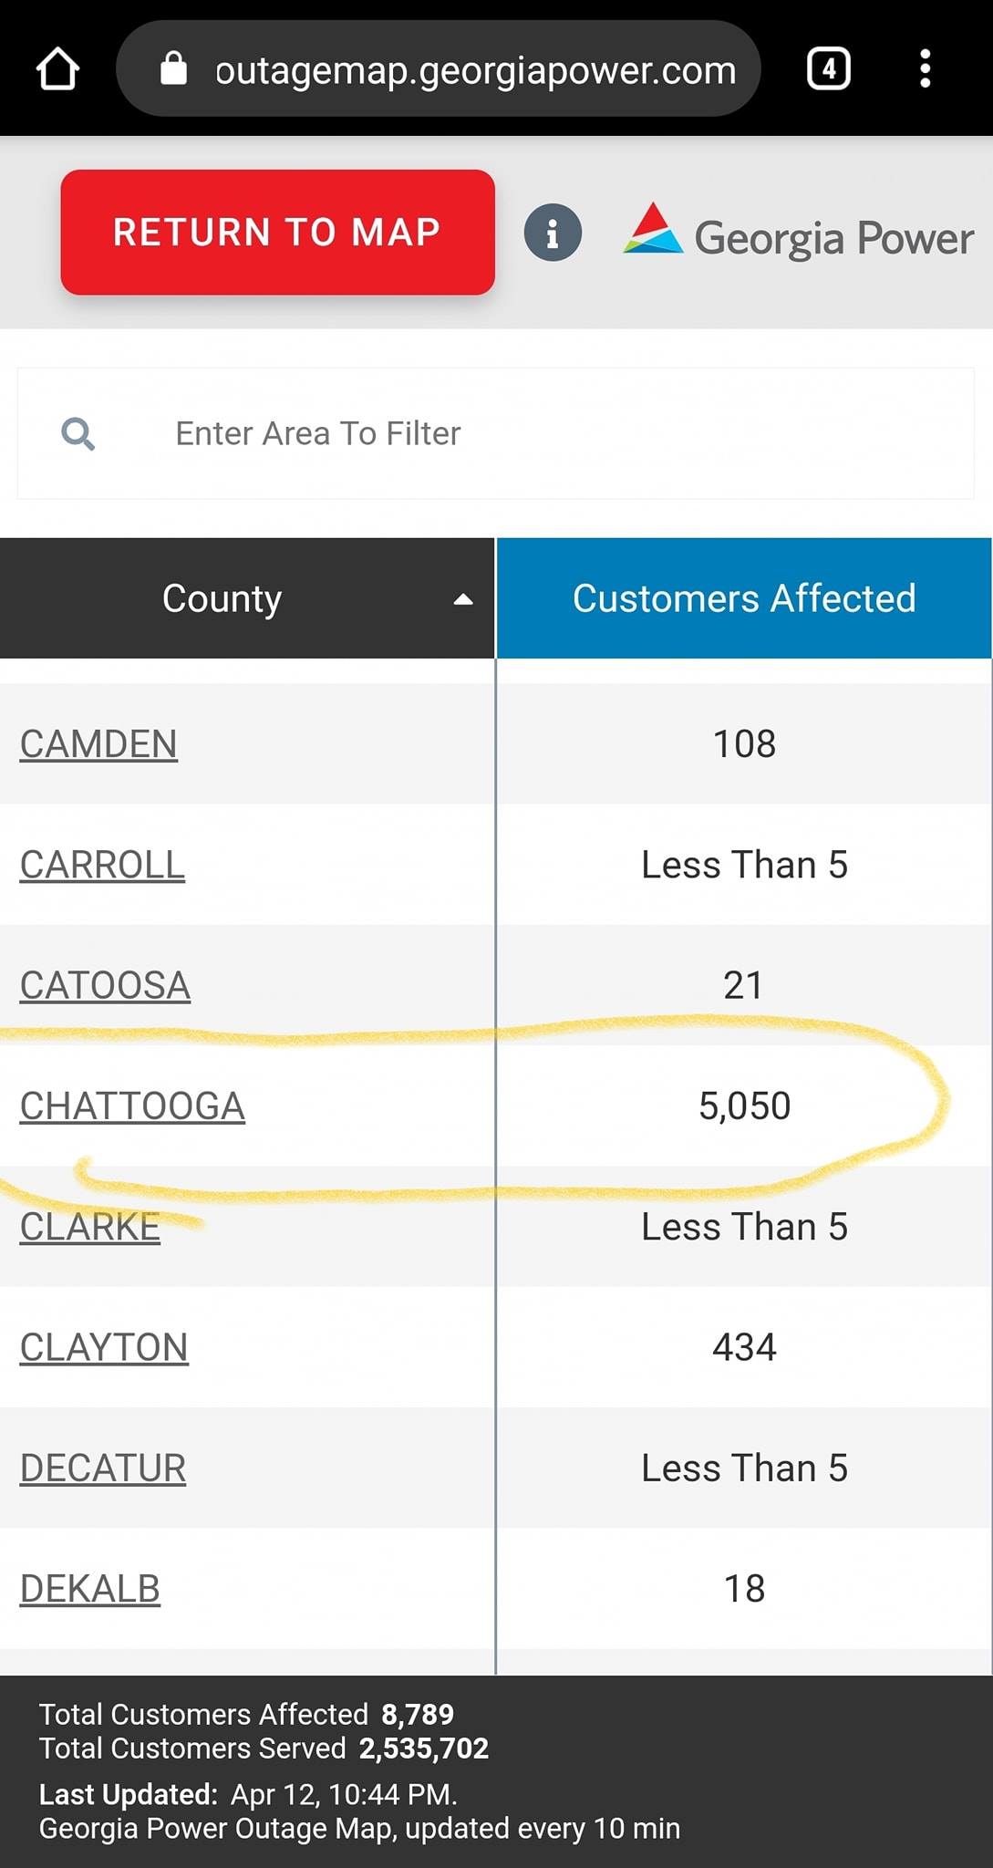993x1868 pixels.
Task: Click the Georgia Power logo
Action: (799, 233)
